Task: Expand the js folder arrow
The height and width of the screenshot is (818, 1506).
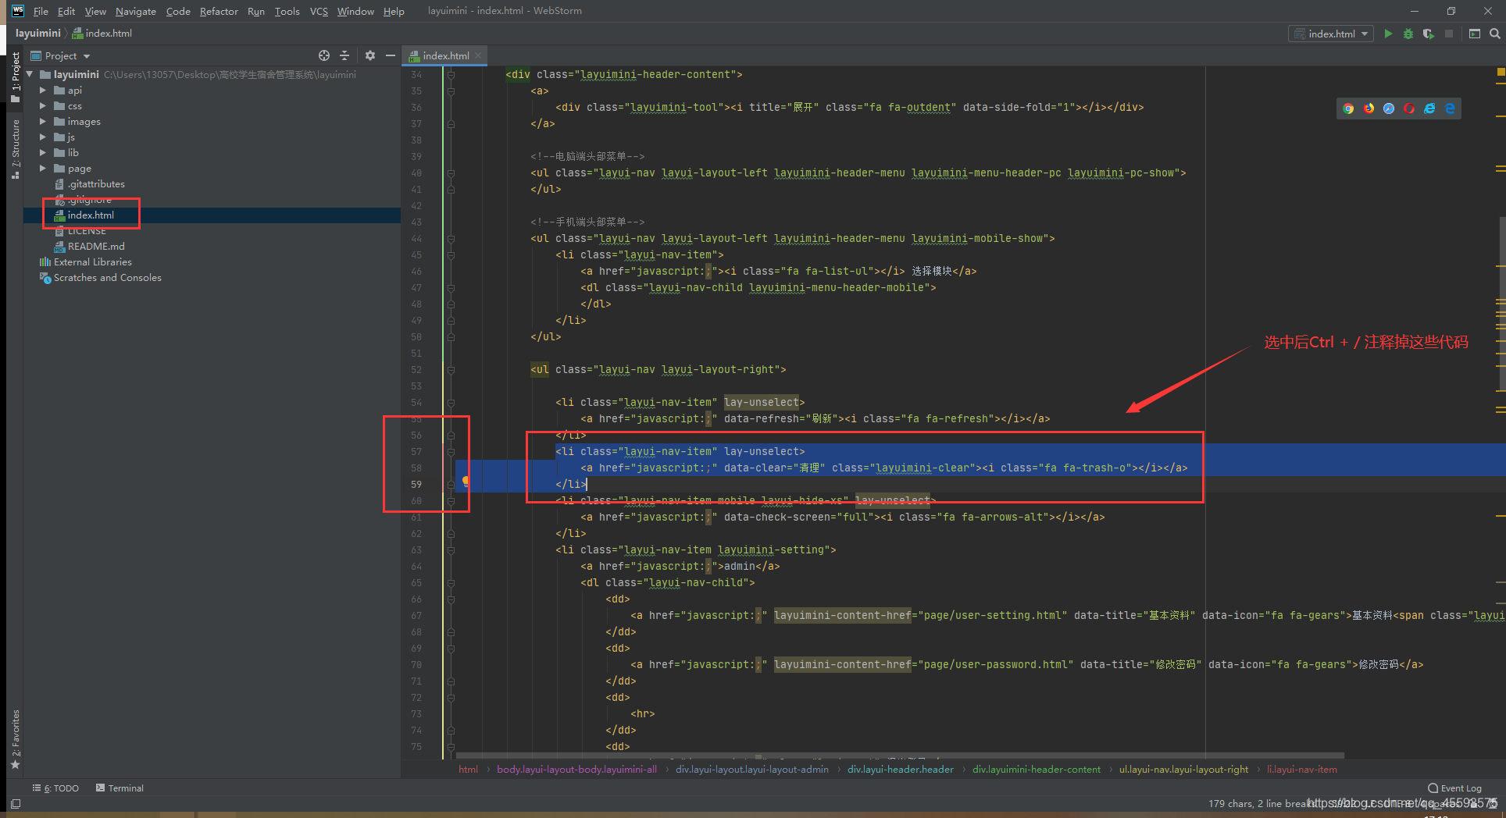Action: click(x=43, y=137)
